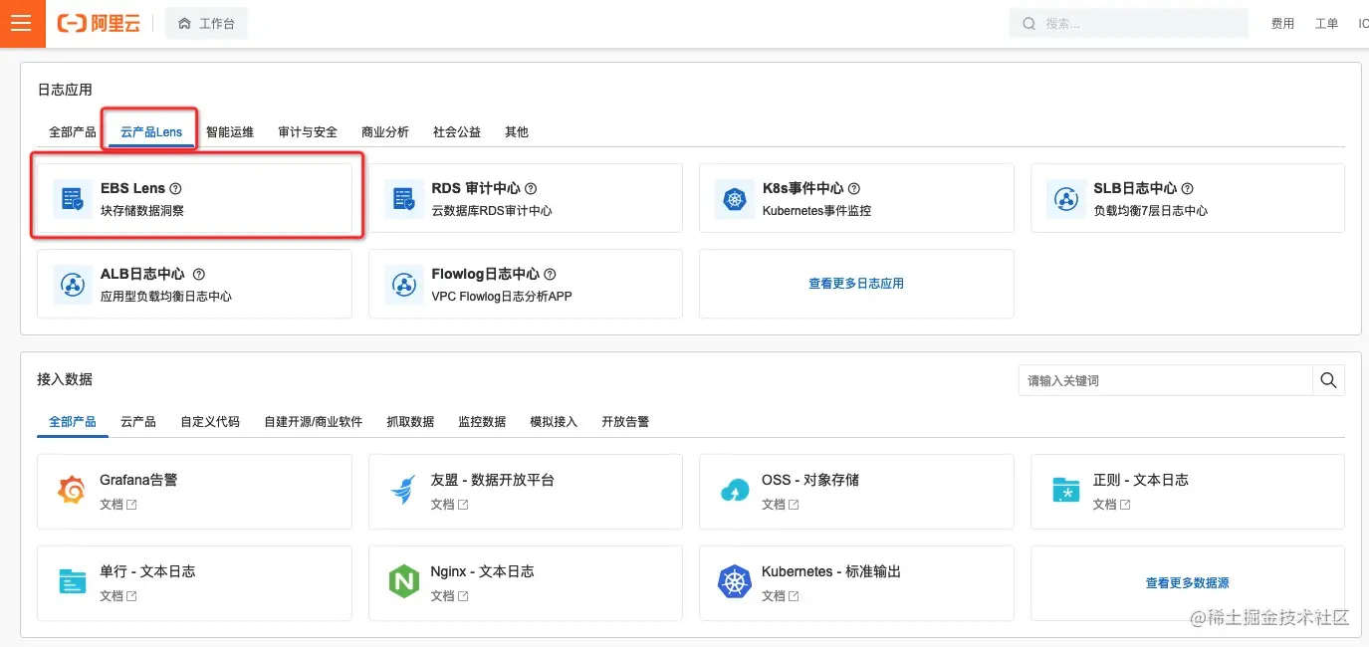Screen dimensions: 1369x647
Task: Open the 审计与安全 tab
Action: [x=308, y=131]
